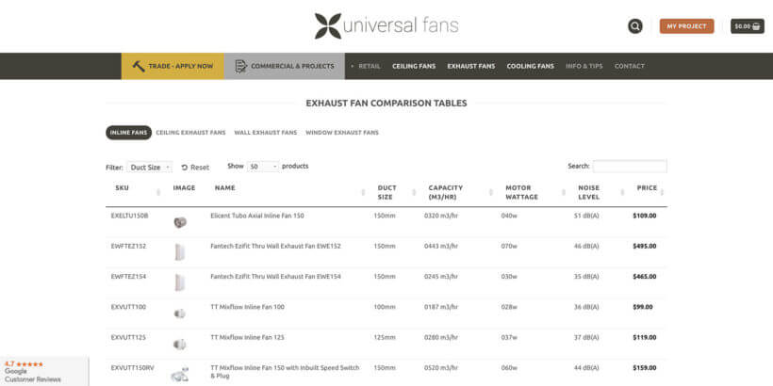Open TT Mixflow 100 product image
Screen dimensions: 773x386
pos(180,314)
